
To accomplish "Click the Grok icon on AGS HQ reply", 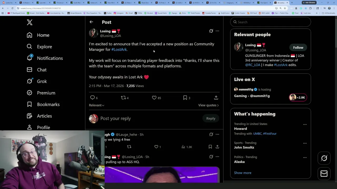I will [211, 157].
